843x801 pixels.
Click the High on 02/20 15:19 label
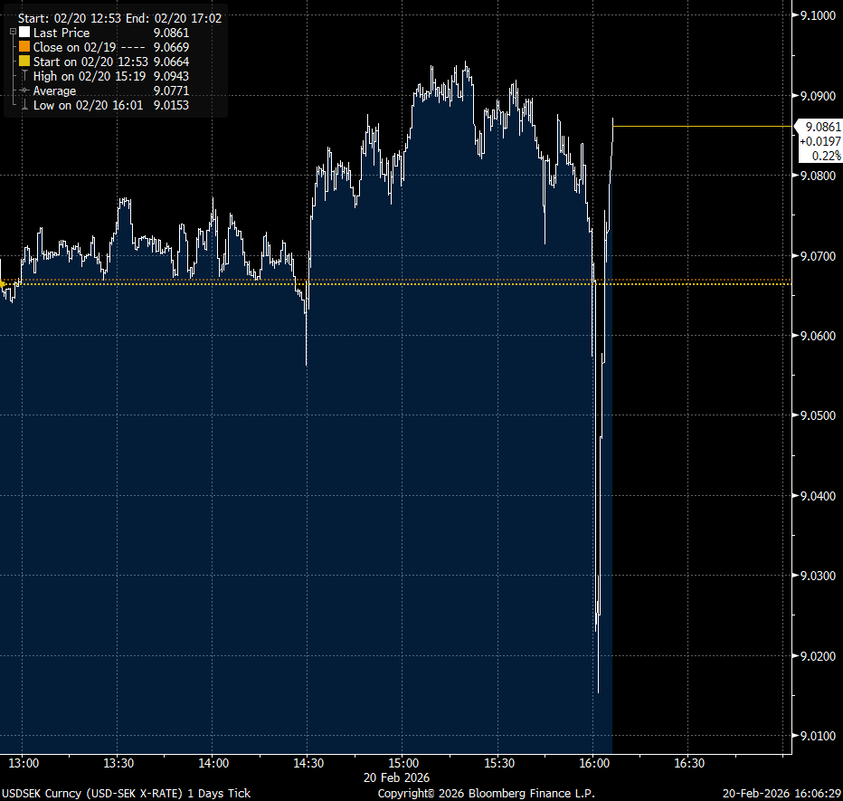pyautogui.click(x=90, y=76)
